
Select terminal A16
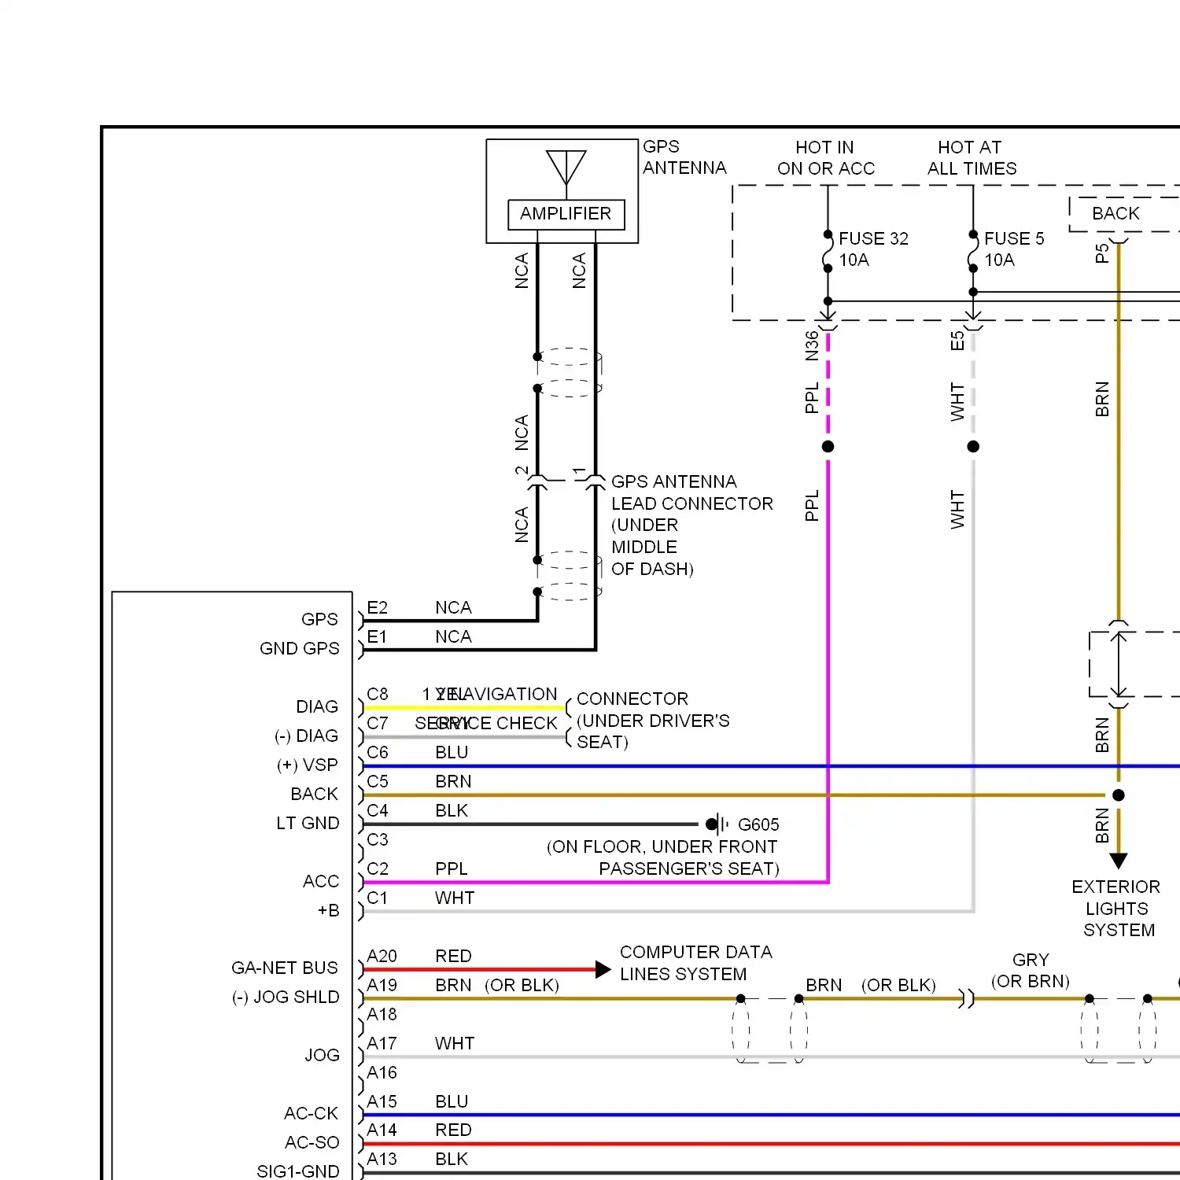(382, 1072)
